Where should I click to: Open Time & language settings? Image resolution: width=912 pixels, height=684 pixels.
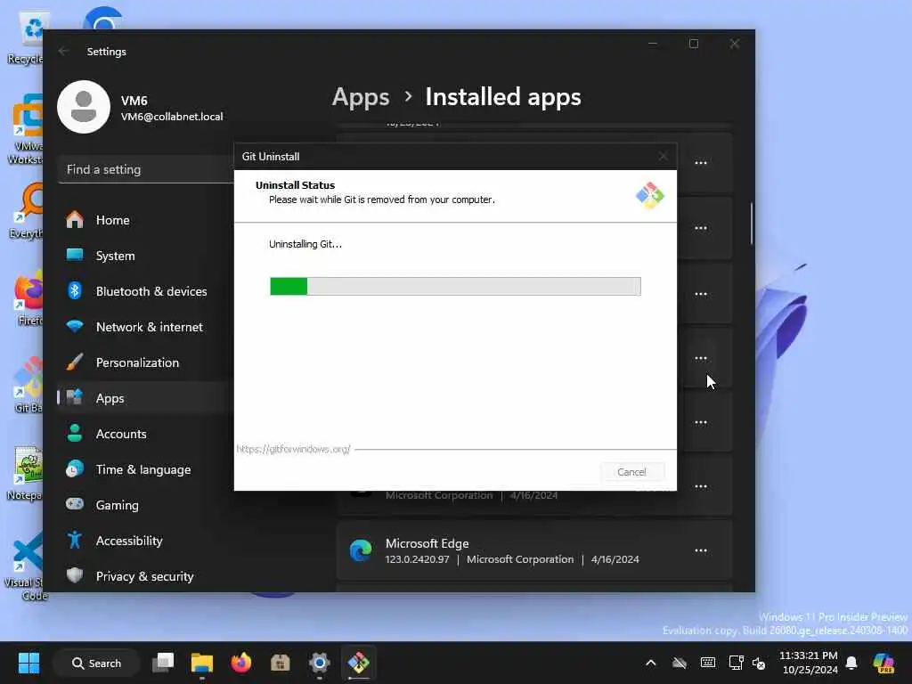(145, 469)
